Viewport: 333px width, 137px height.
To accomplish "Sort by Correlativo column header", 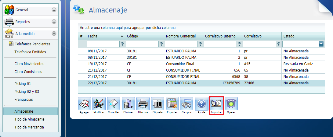I will coord(262,36).
